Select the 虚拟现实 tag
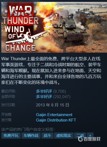The width and height of the screenshot is (107, 147). pos(64,135)
